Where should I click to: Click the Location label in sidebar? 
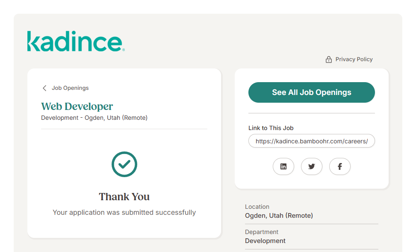[257, 207]
